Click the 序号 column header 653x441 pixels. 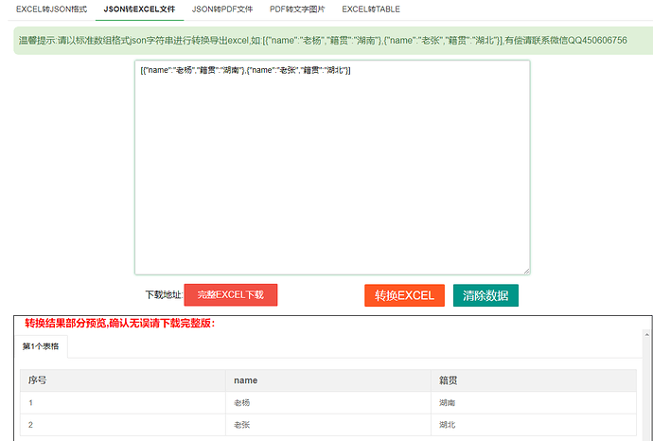(x=123, y=380)
